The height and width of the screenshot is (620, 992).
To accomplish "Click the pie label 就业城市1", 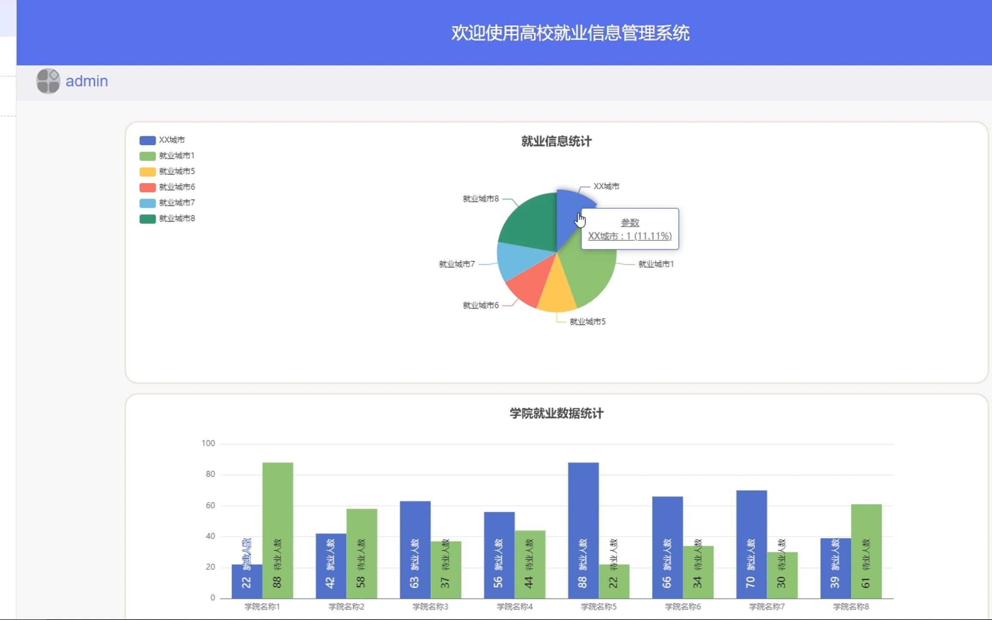I will tap(656, 264).
